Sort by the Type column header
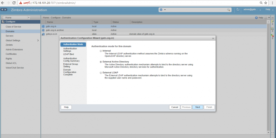276x138 pixels. coord(101,22)
